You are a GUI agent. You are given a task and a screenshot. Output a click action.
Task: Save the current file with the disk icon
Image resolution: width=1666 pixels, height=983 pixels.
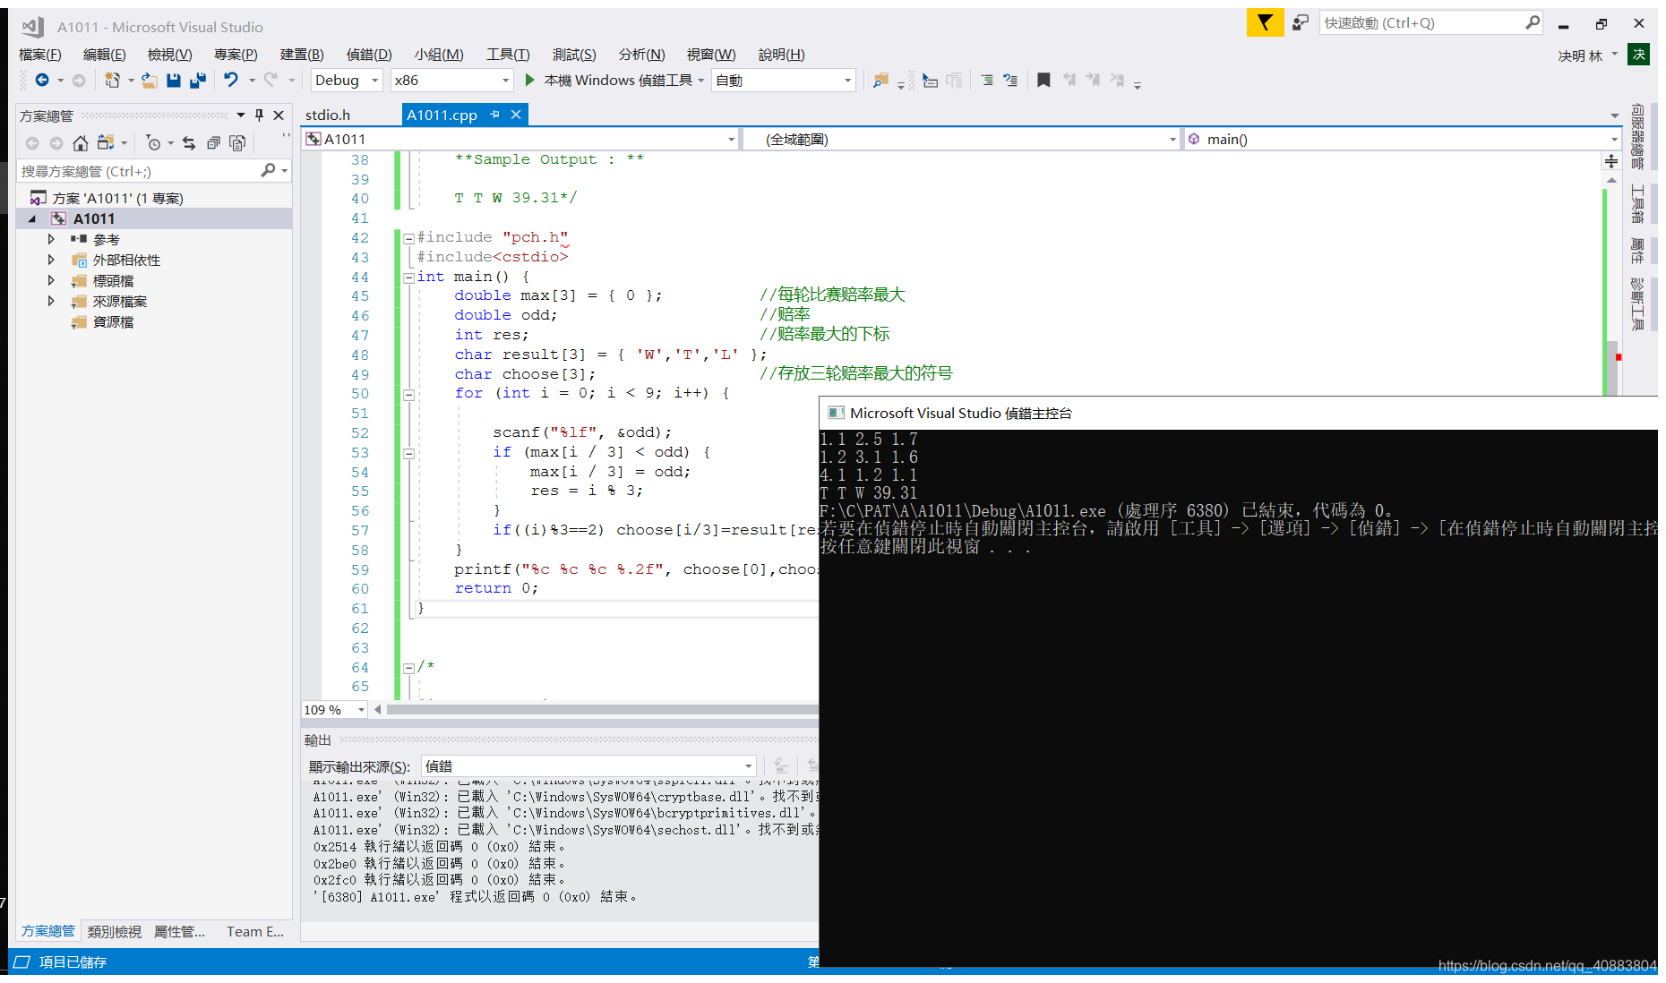pos(174,81)
